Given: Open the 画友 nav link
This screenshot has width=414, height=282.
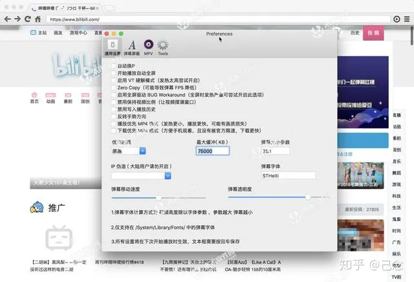Looking at the screenshot, I should tap(58, 33).
